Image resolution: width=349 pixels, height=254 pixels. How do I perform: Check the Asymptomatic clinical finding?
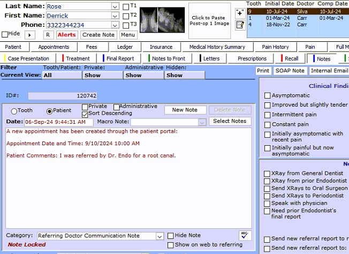coord(268,95)
